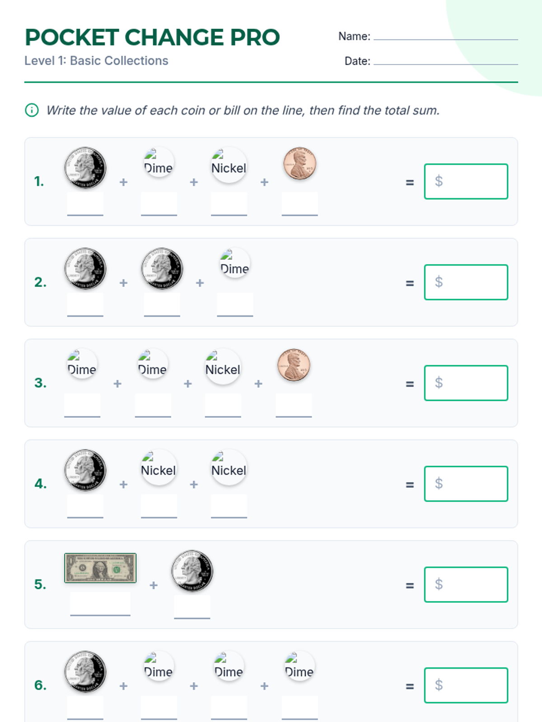Click the last Dime in problem 6
Viewport: 542px width, 722px height.
pos(299,667)
